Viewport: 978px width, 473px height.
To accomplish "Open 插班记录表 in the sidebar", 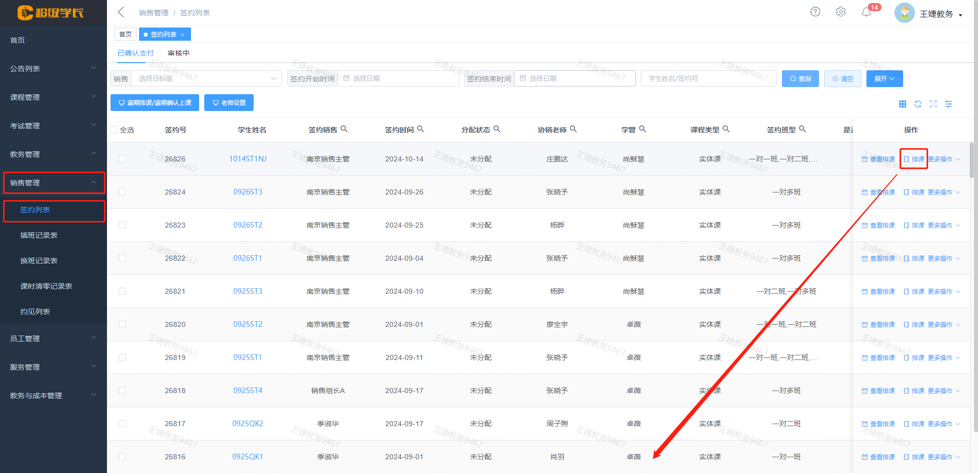I will click(x=39, y=235).
